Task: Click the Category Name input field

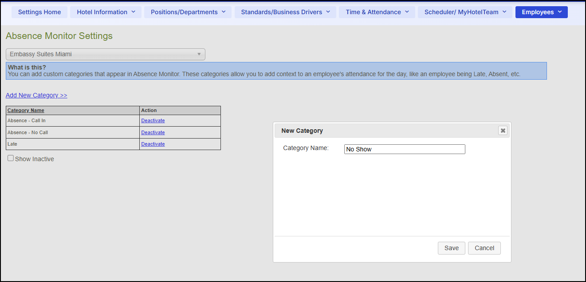Action: pos(405,149)
